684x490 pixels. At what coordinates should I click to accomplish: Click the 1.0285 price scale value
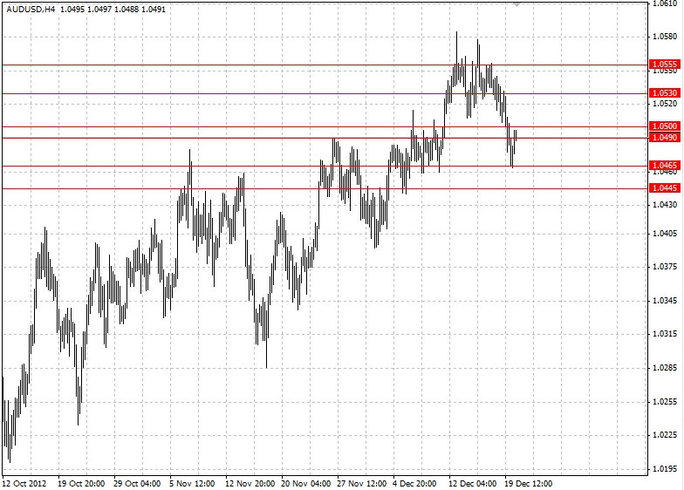(665, 368)
